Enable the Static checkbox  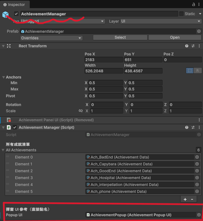(181, 14)
